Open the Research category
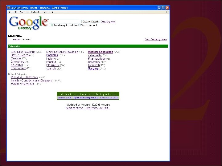The width and height of the screenshot is (222, 166). coord(94,65)
